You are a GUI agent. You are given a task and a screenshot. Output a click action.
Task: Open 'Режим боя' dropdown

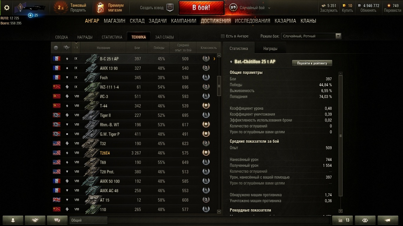tap(311, 36)
